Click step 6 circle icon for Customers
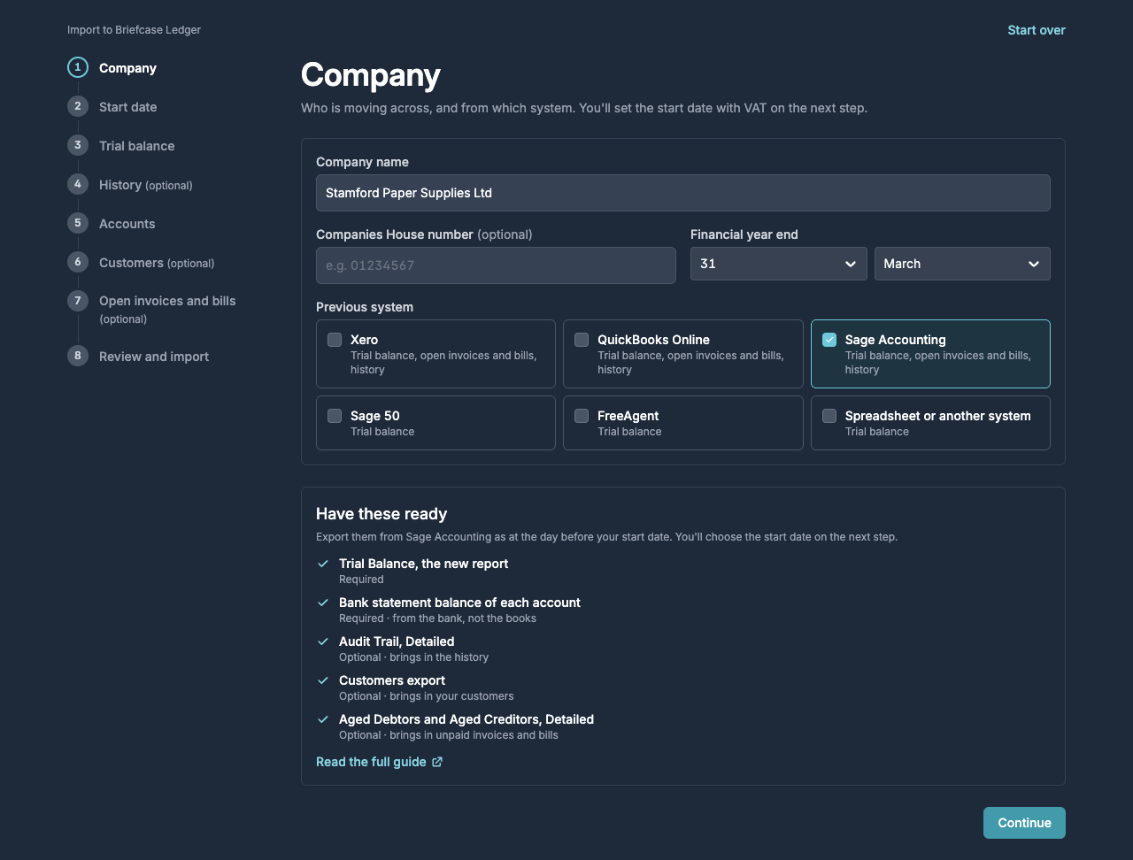The width and height of the screenshot is (1133, 860). click(x=78, y=262)
